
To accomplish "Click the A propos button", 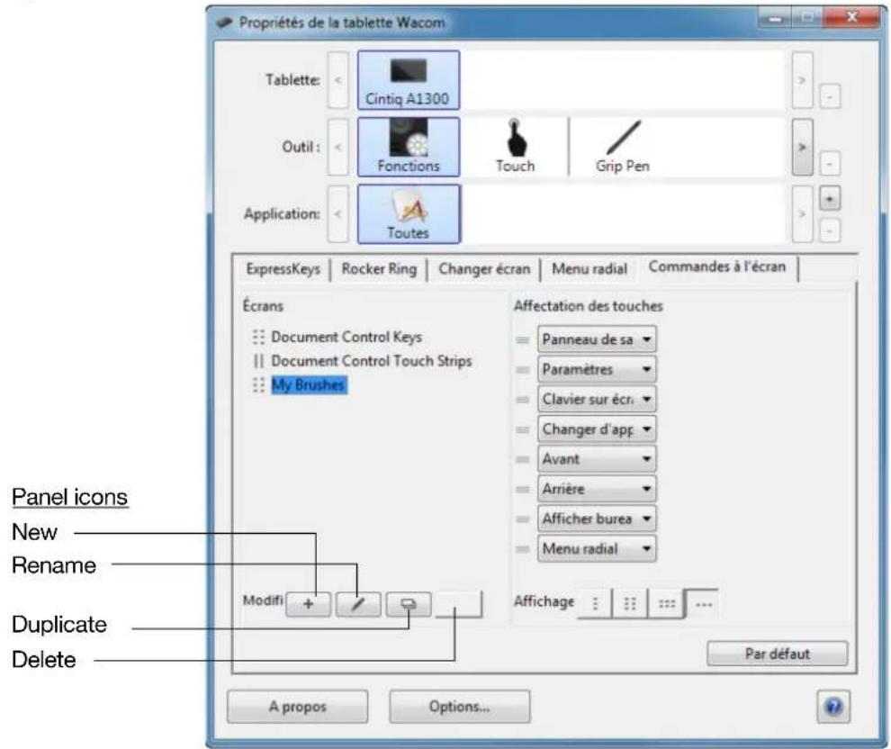I will pos(297,707).
